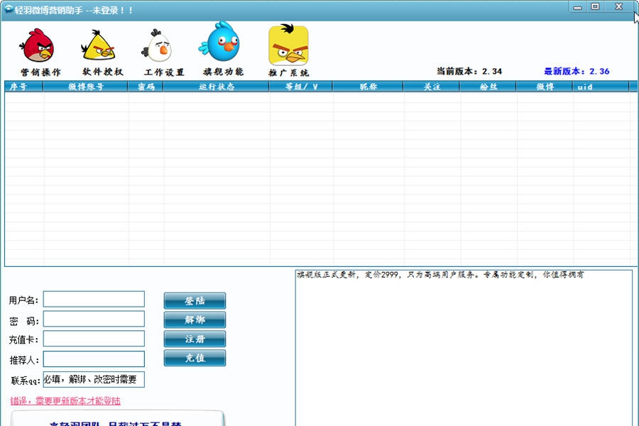Click the 解绑 unbind button
Viewport: 639px width, 426px height.
[x=195, y=319]
